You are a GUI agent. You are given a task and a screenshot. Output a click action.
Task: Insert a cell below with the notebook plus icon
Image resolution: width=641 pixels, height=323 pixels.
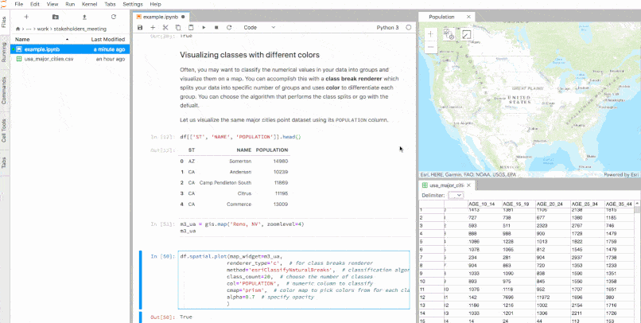[x=153, y=27]
